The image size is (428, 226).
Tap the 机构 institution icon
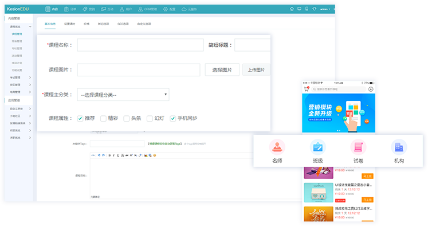(x=399, y=147)
